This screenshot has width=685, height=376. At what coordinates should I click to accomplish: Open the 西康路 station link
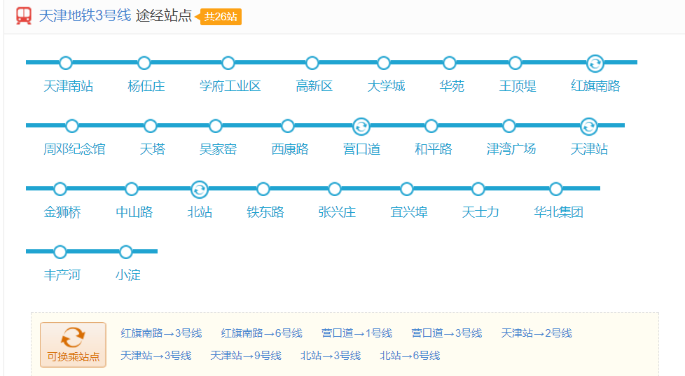click(290, 149)
